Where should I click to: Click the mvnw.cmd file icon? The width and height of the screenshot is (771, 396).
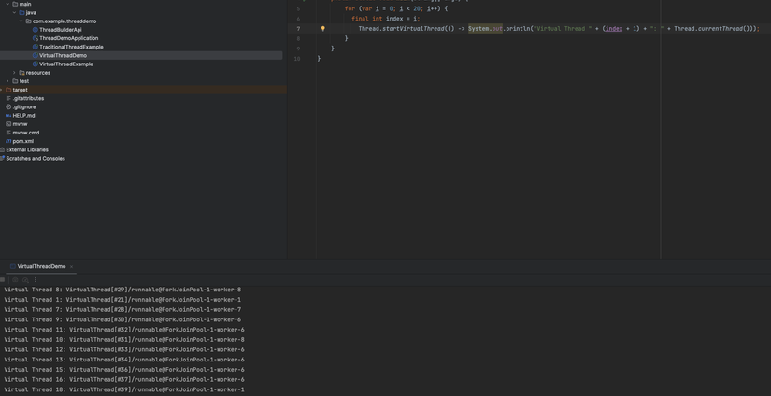pos(8,133)
